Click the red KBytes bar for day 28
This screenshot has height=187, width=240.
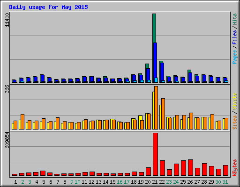click(204, 170)
